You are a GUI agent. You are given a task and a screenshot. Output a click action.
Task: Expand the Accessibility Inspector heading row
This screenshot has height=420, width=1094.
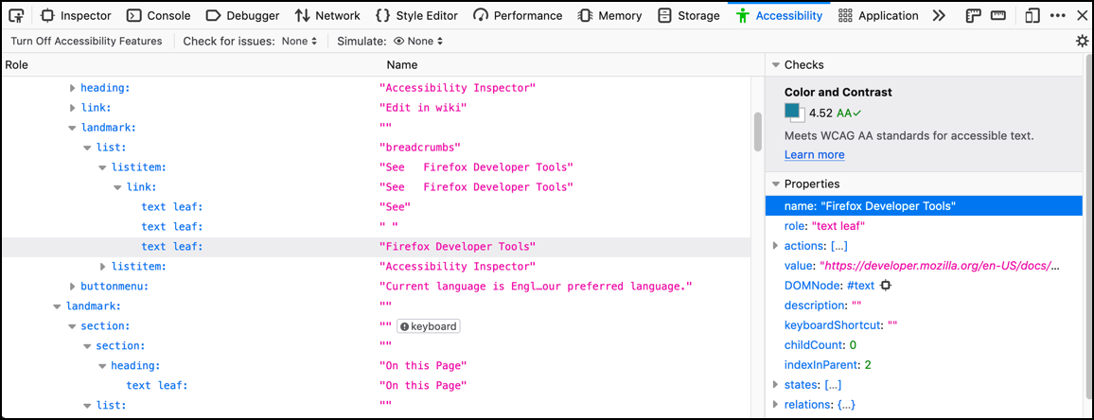[72, 88]
